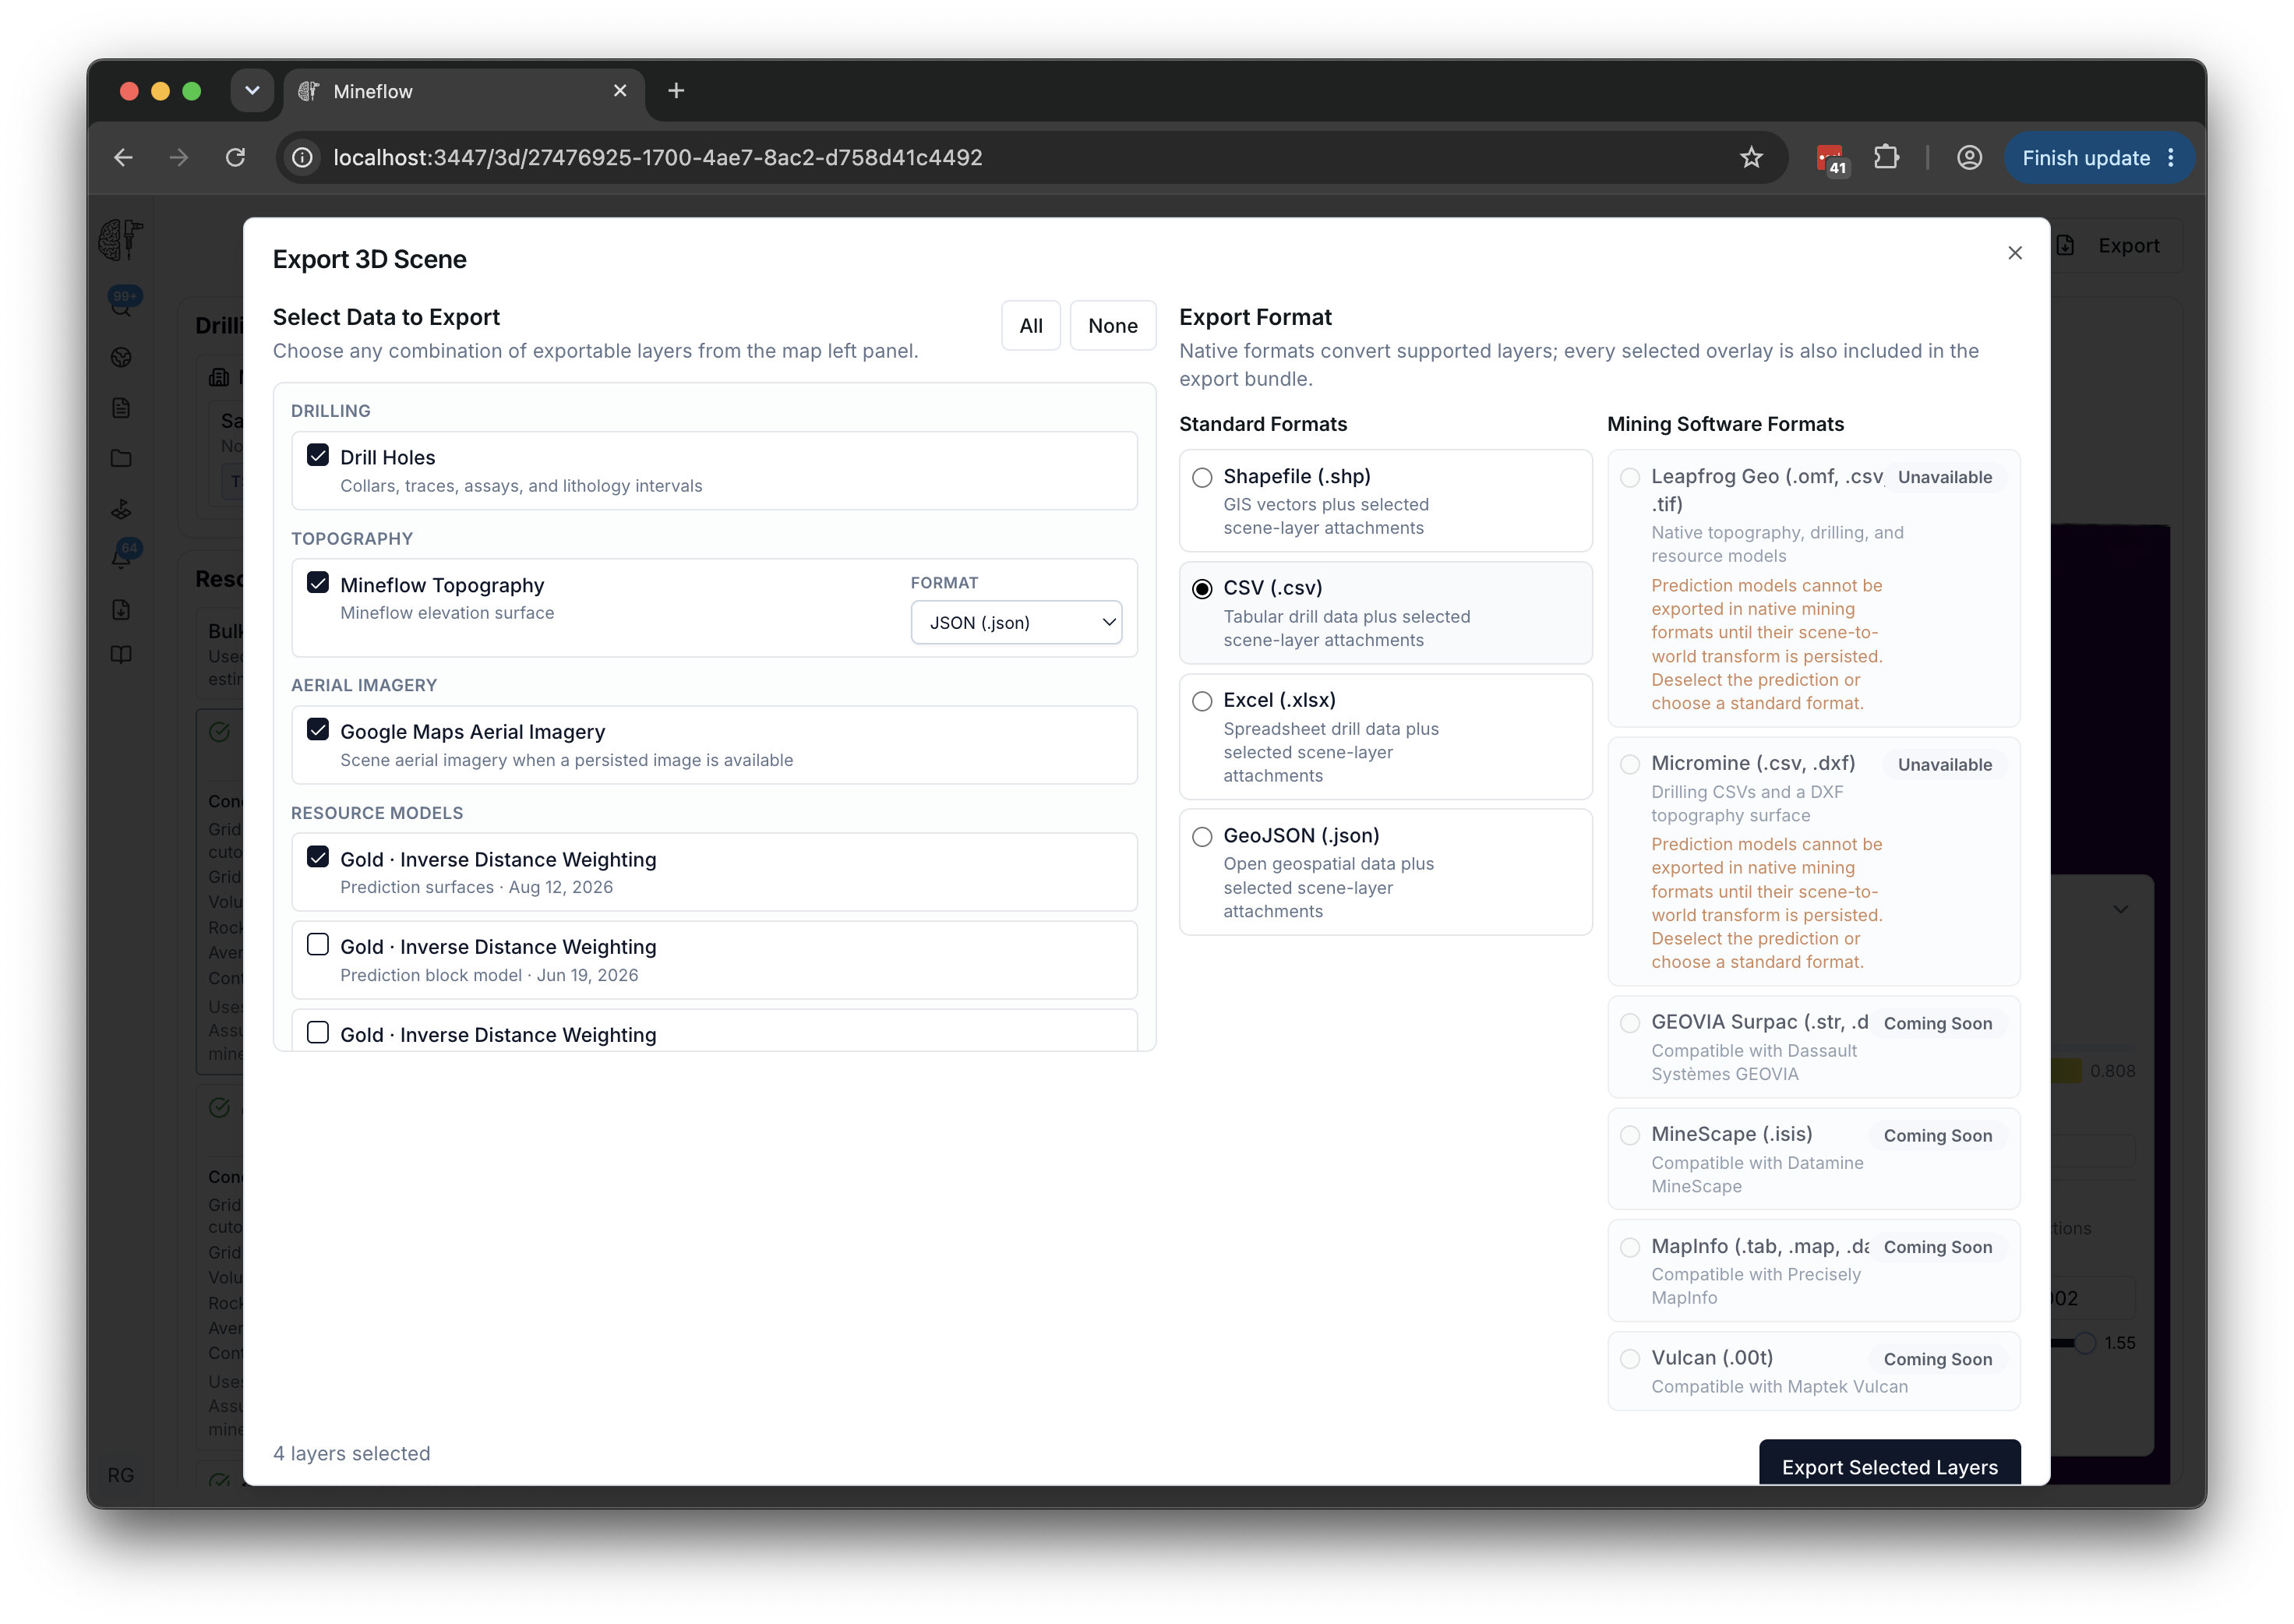Open the browser Extensions puzzle icon

pos(1887,158)
